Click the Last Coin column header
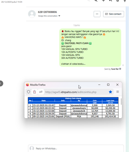Viewport: 129px width, 152px height. tap(110, 101)
